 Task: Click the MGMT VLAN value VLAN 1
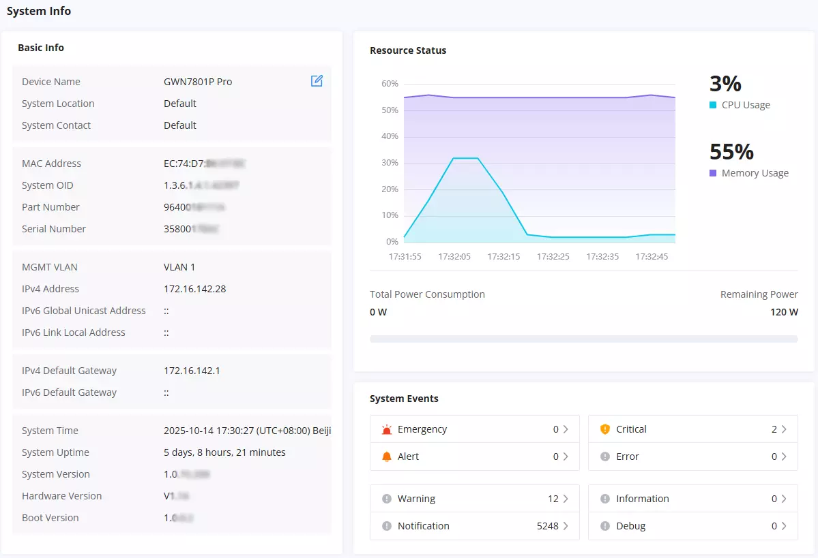[x=179, y=267]
